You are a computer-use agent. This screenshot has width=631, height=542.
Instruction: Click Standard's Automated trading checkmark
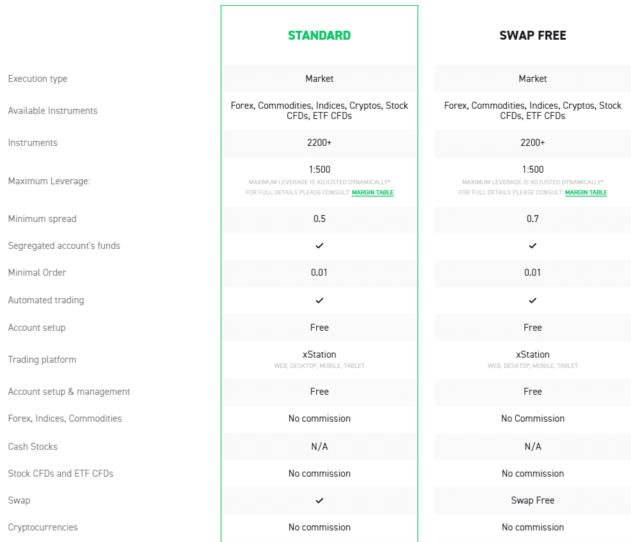[x=319, y=300]
